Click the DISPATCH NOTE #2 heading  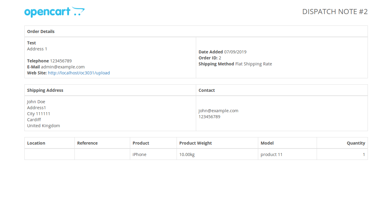point(335,12)
